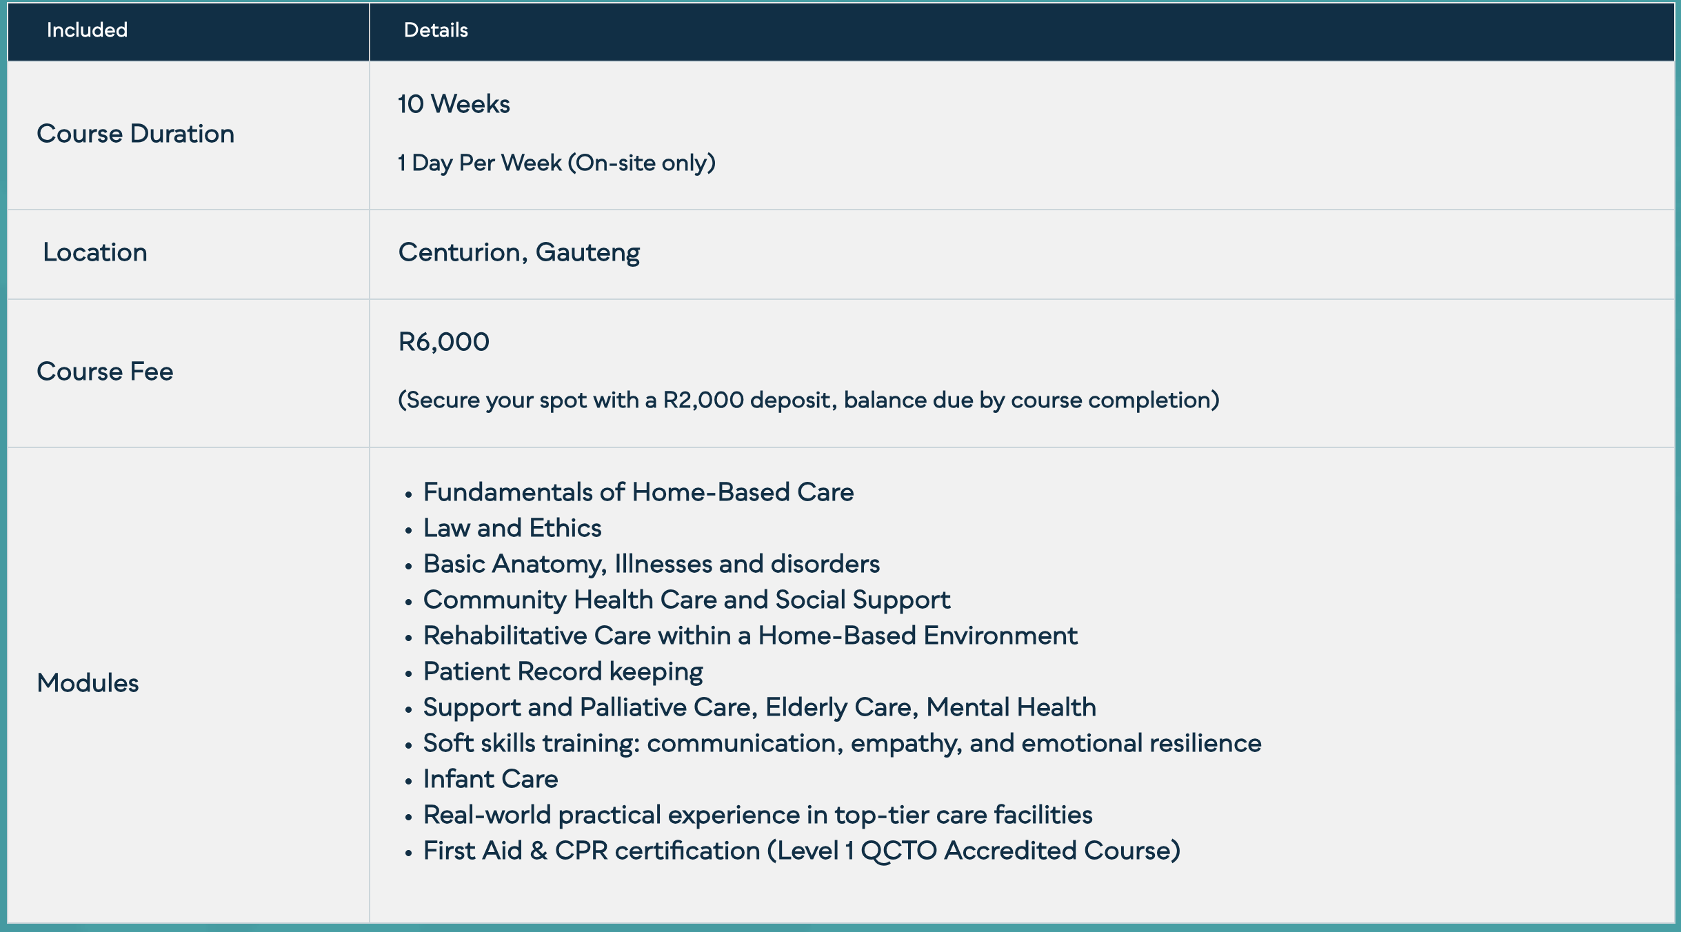Select the 'Modules' row label
Viewport: 1681px width, 932px height.
pyautogui.click(x=88, y=683)
